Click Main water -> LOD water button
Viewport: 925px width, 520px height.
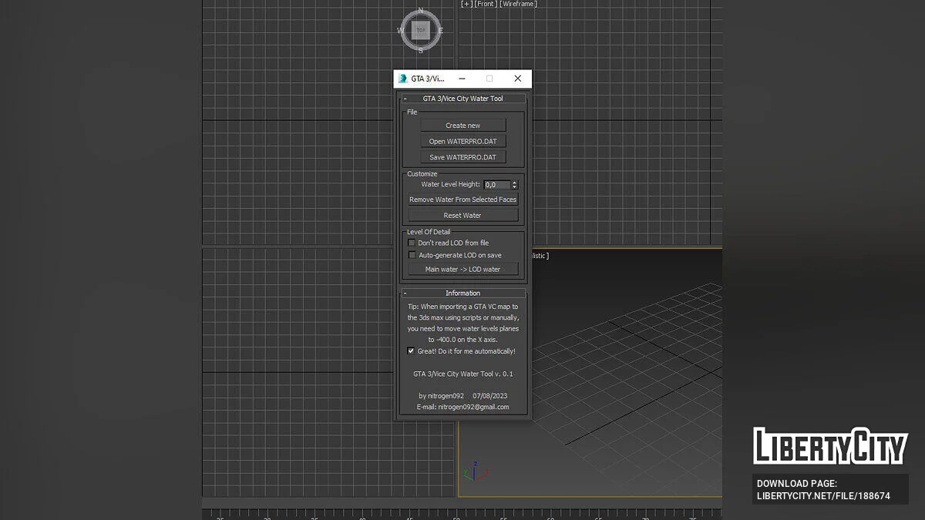point(462,270)
